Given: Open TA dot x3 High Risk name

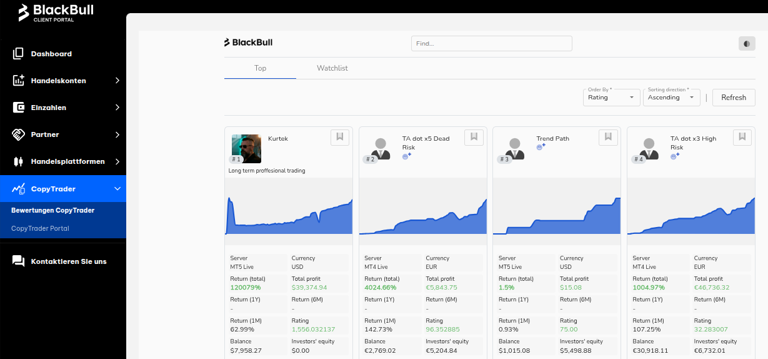Looking at the screenshot, I should point(694,143).
